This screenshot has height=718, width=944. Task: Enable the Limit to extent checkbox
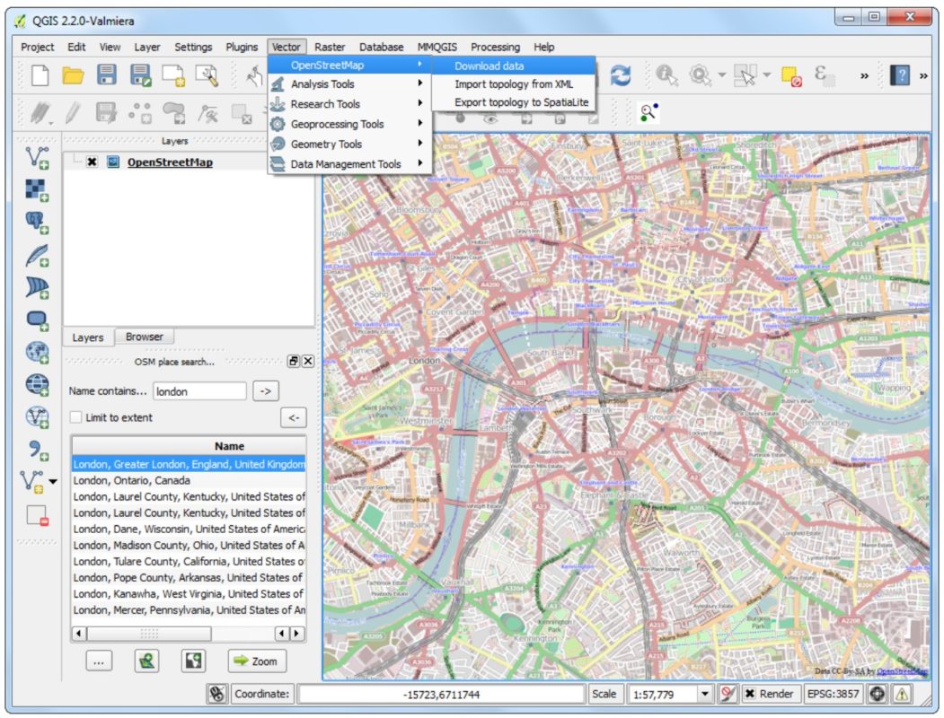75,416
